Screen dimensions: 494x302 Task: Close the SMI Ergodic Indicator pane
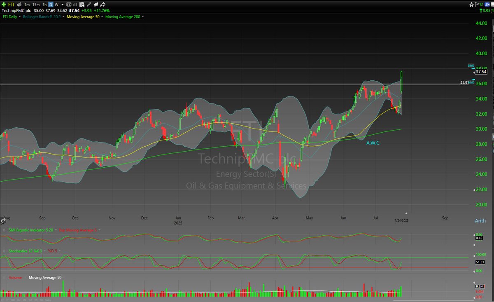tap(4, 230)
